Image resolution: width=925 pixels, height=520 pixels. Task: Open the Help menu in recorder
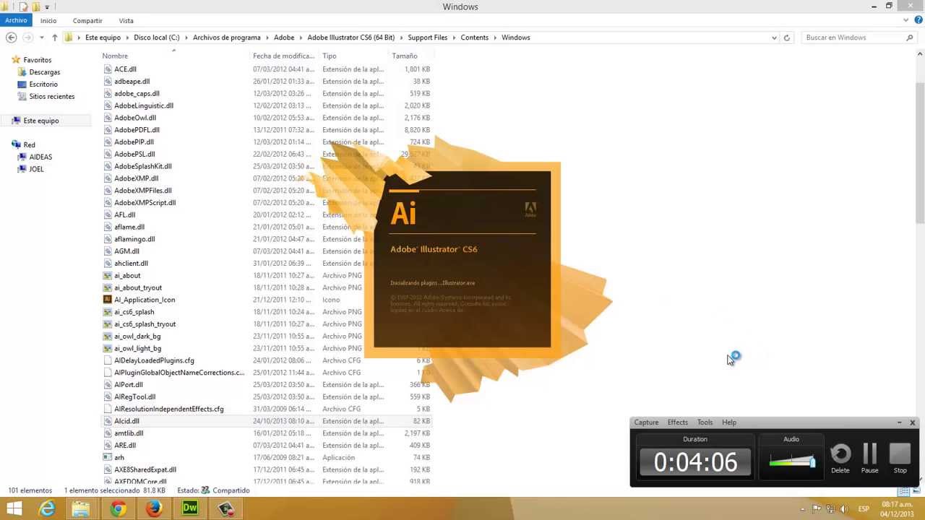[729, 422]
